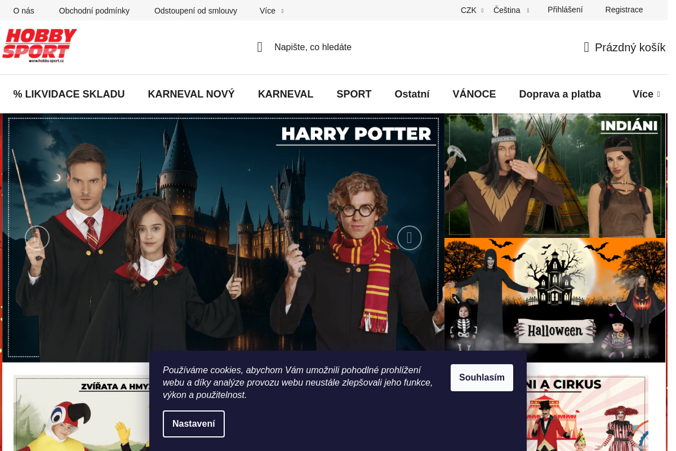Open the VÁNOCE menu item
676x451 pixels.
tap(474, 94)
